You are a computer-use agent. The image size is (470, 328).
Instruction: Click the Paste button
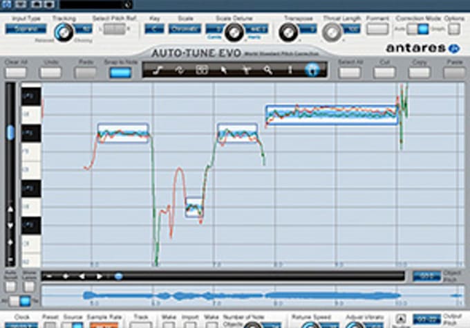[454, 73]
